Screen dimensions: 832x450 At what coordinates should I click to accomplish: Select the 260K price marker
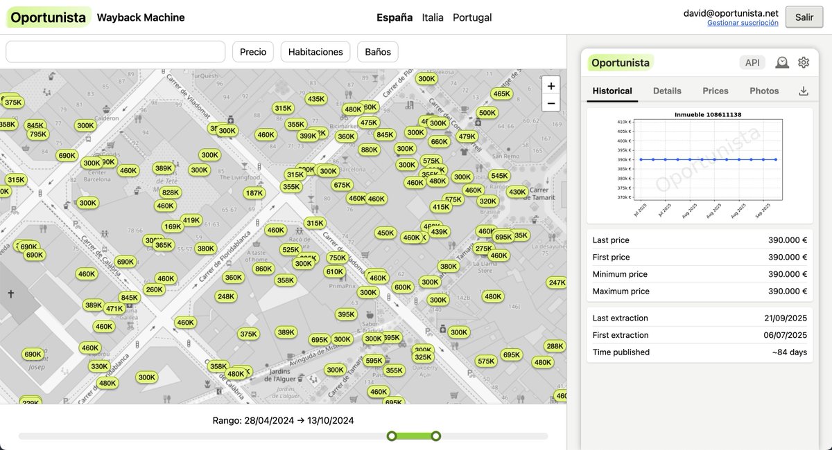(x=154, y=289)
